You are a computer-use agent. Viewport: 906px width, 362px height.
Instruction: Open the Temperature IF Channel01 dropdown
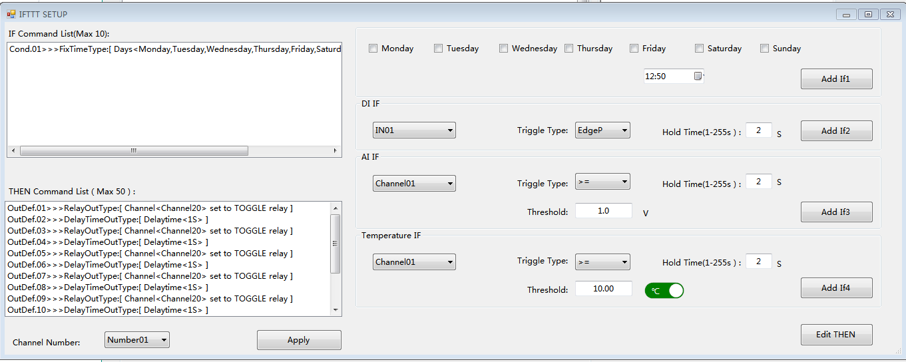pos(414,262)
